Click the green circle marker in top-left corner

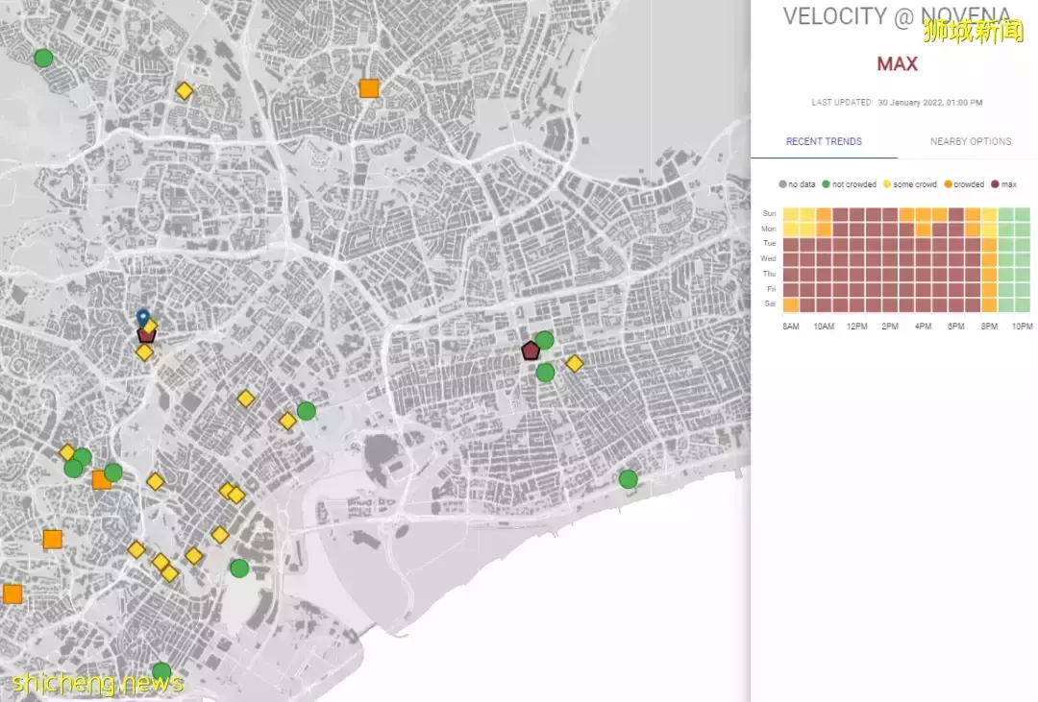[x=43, y=59]
